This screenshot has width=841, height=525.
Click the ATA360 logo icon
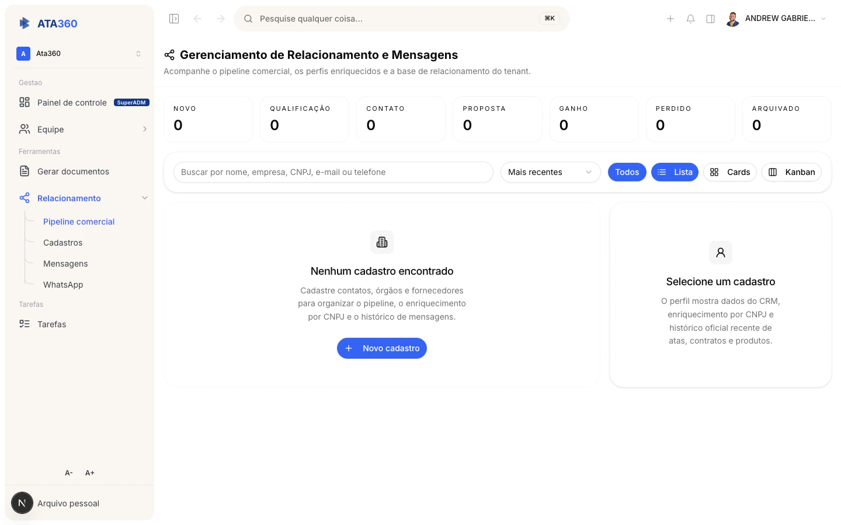pos(24,23)
